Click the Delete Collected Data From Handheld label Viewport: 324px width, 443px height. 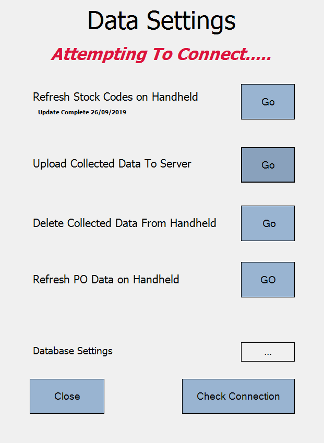click(x=124, y=223)
